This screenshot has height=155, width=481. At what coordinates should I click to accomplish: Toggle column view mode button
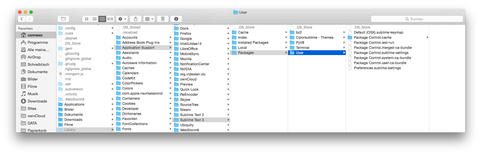click(102, 19)
